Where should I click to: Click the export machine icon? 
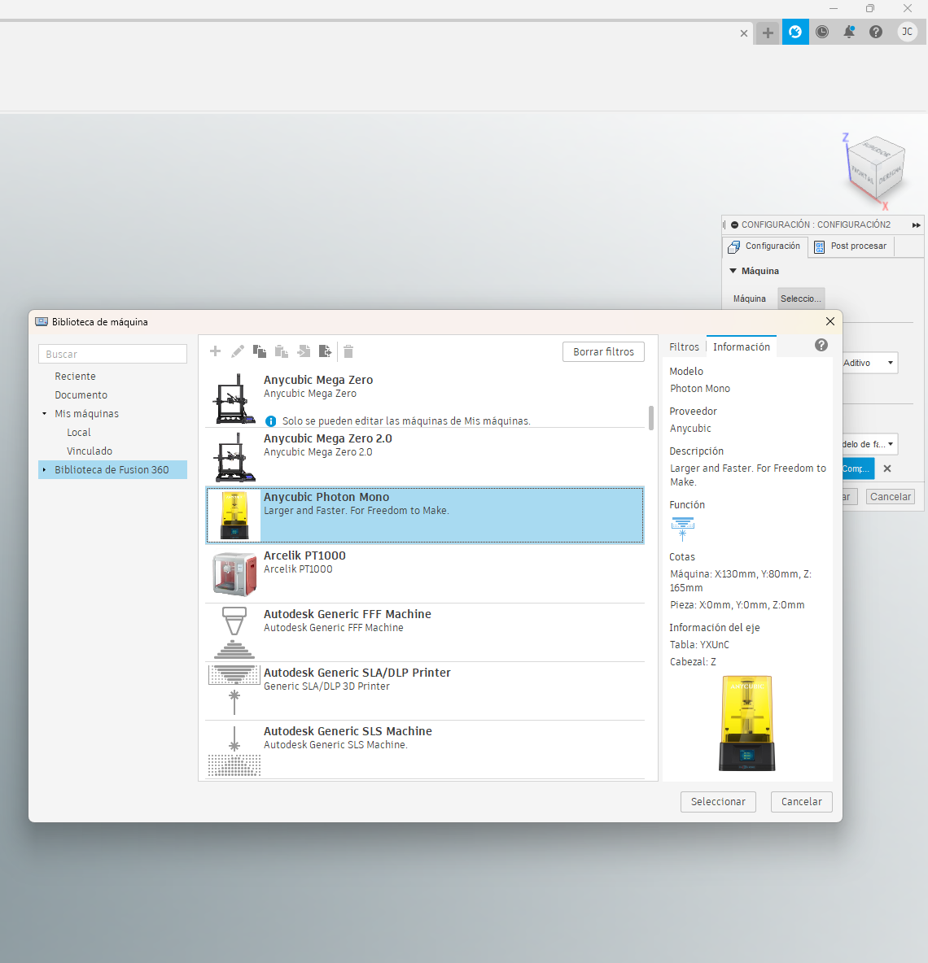pyautogui.click(x=326, y=351)
